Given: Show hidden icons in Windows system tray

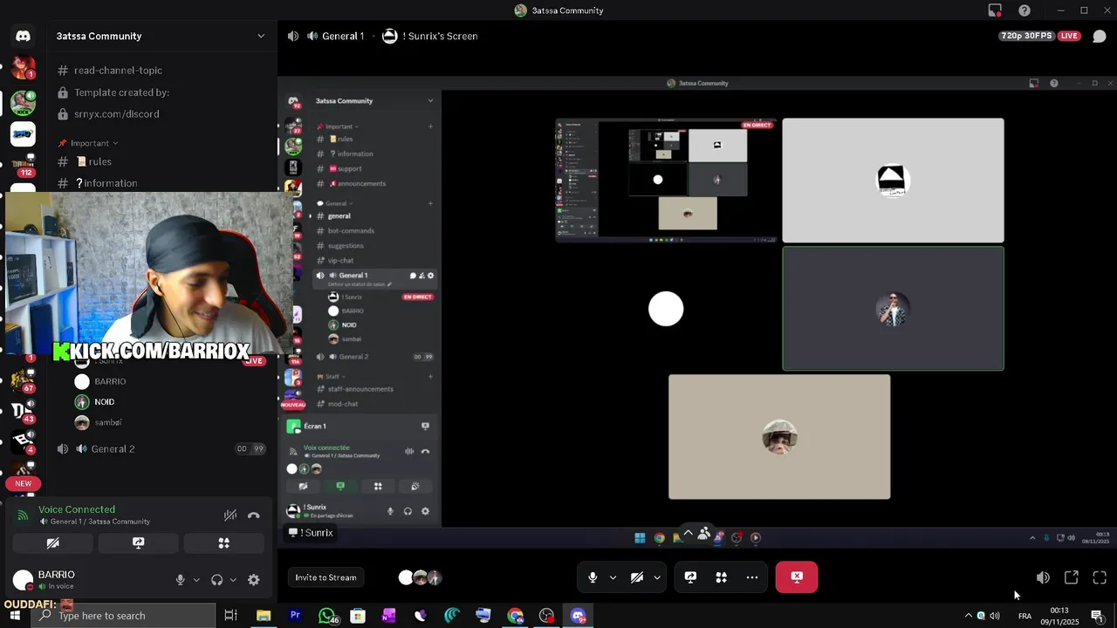Looking at the screenshot, I should 967,616.
